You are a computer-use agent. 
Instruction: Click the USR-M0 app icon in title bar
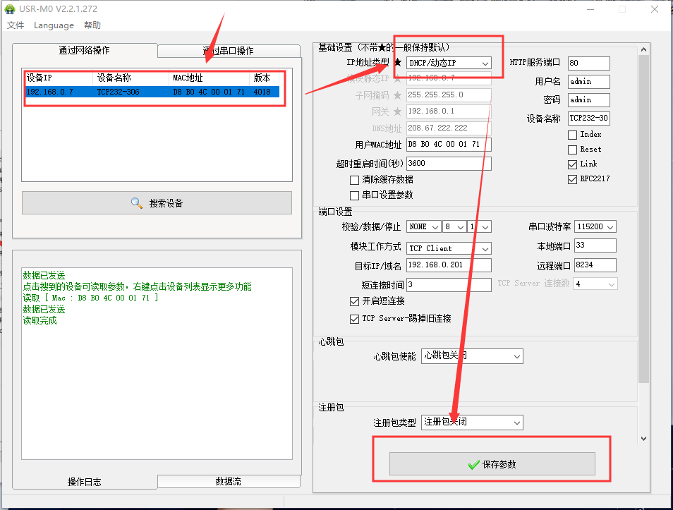point(10,9)
